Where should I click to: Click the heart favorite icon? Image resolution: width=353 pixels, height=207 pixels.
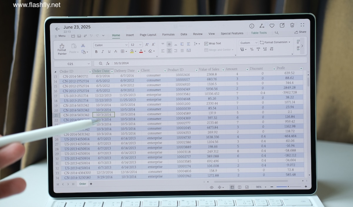[272, 26]
